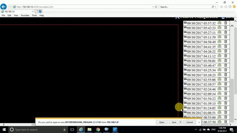Download the 09/30/2017 01:54:22 recording
The width and height of the screenshot is (237, 133).
(x=220, y=98)
